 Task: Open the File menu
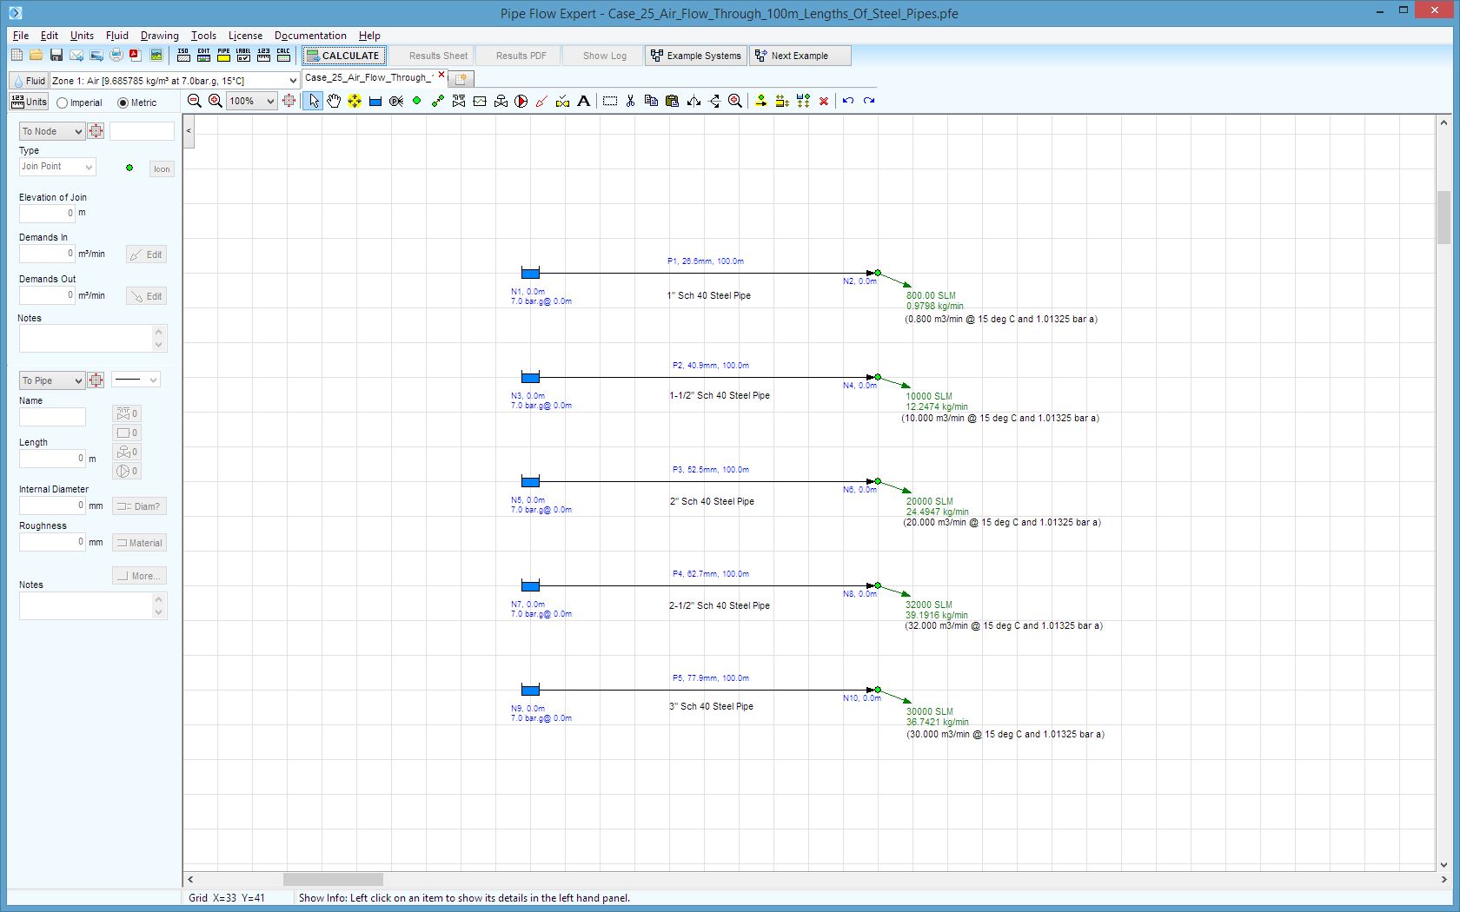pyautogui.click(x=21, y=36)
